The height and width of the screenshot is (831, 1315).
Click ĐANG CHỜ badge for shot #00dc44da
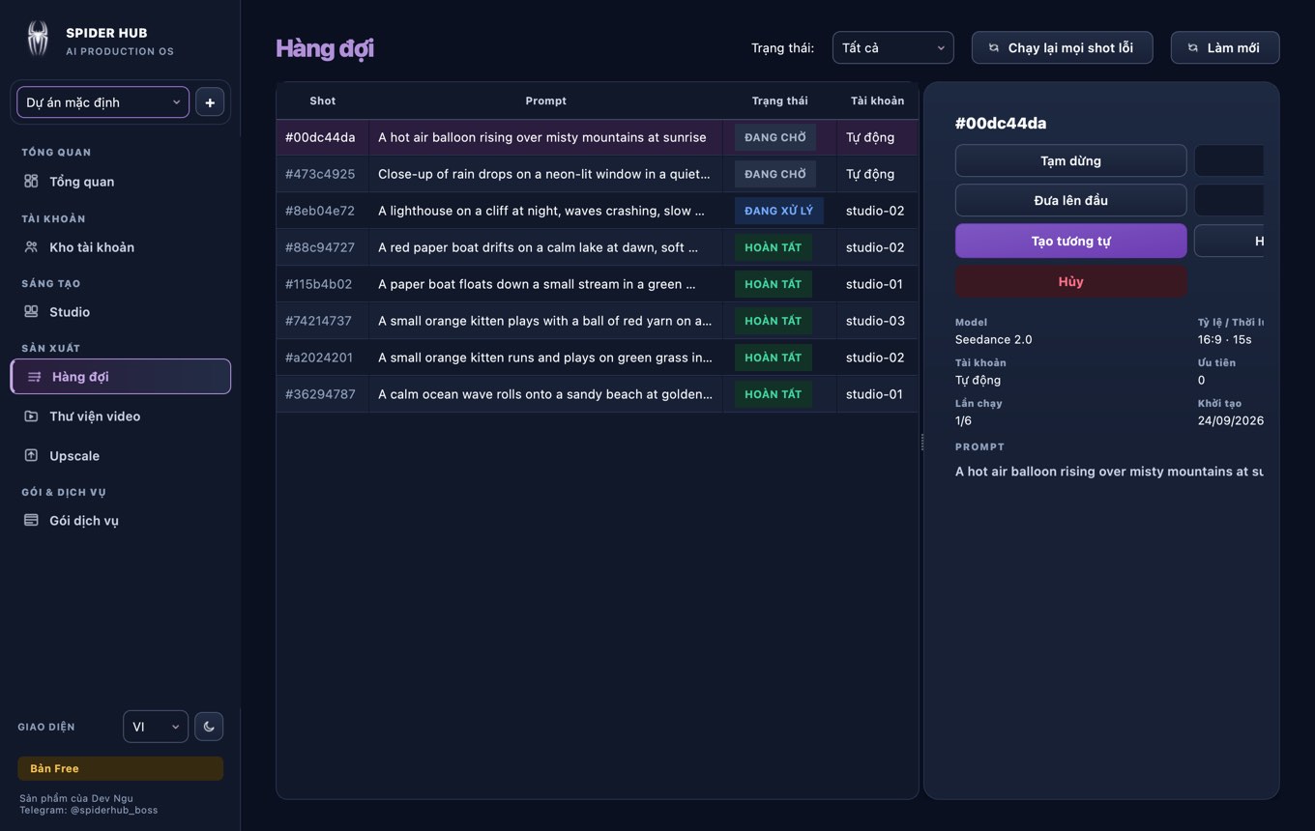[775, 137]
